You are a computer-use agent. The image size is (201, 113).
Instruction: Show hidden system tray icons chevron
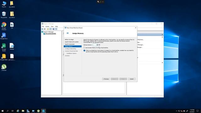pyautogui.click(x=177, y=111)
